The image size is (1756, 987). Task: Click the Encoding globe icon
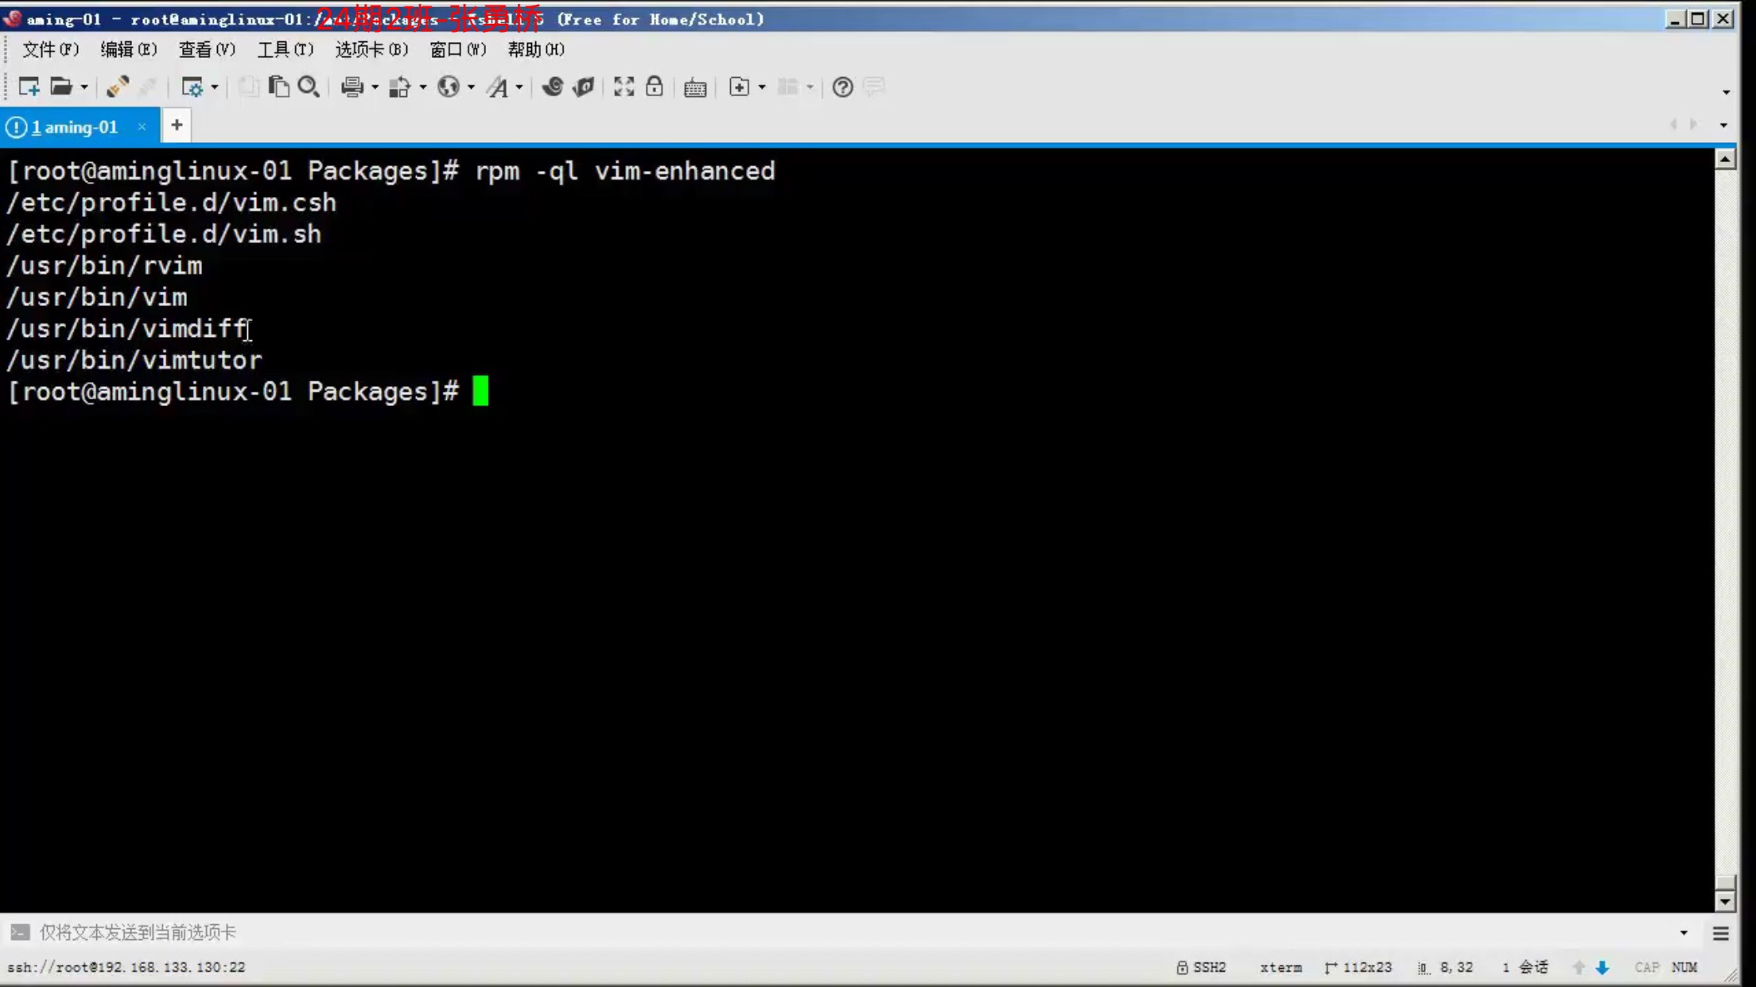(x=449, y=87)
